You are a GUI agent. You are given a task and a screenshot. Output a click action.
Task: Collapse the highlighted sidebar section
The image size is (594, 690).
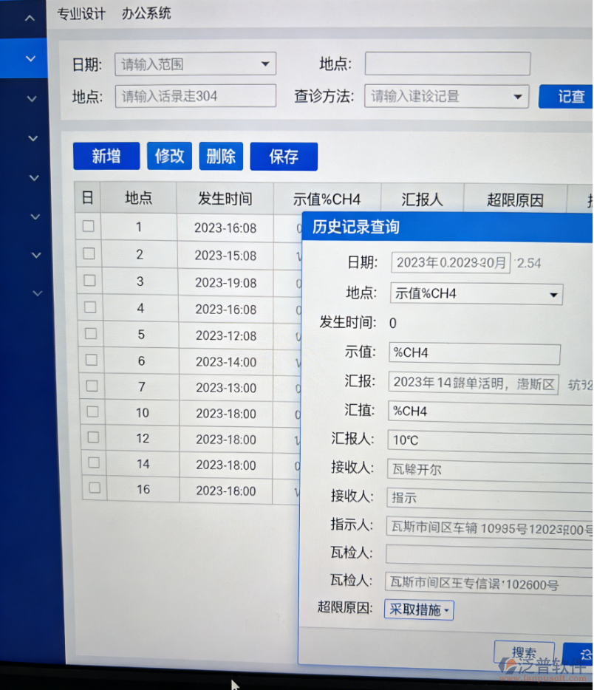pyautogui.click(x=30, y=58)
